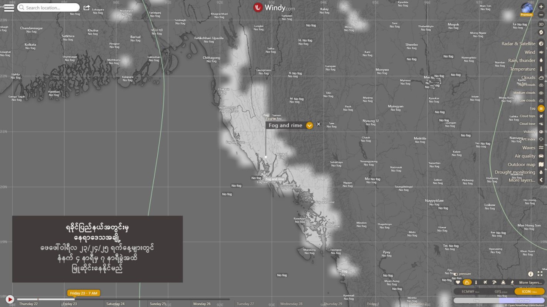Select the Waves layer icon
The width and height of the screenshot is (547, 307).
click(541, 148)
